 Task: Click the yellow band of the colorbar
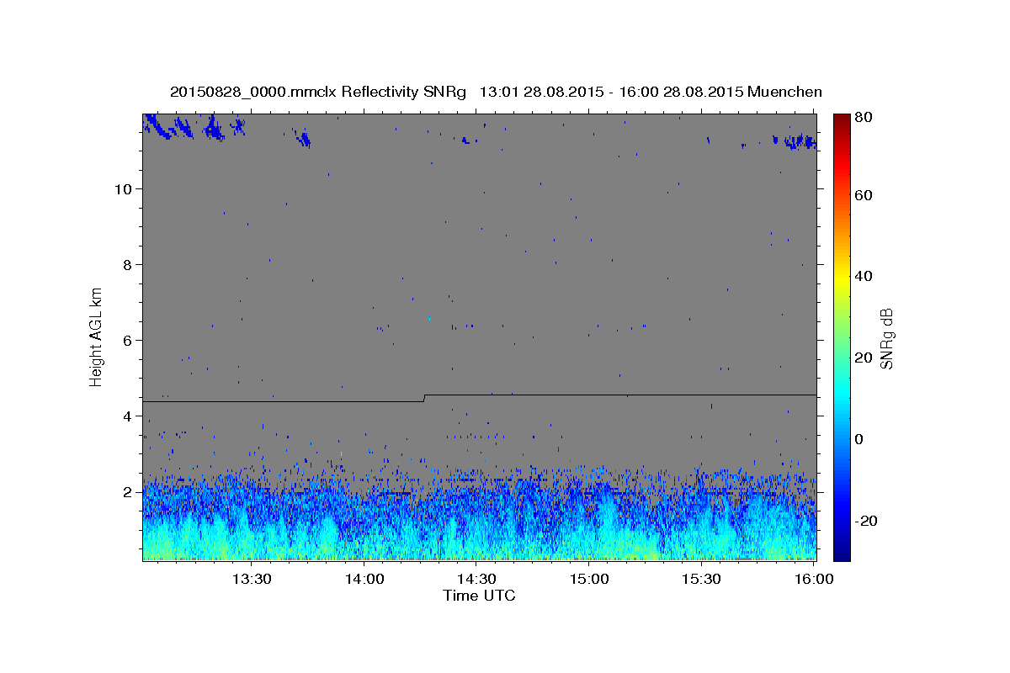point(842,278)
